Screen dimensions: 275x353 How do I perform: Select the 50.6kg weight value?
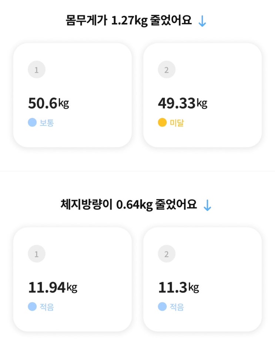point(48,104)
